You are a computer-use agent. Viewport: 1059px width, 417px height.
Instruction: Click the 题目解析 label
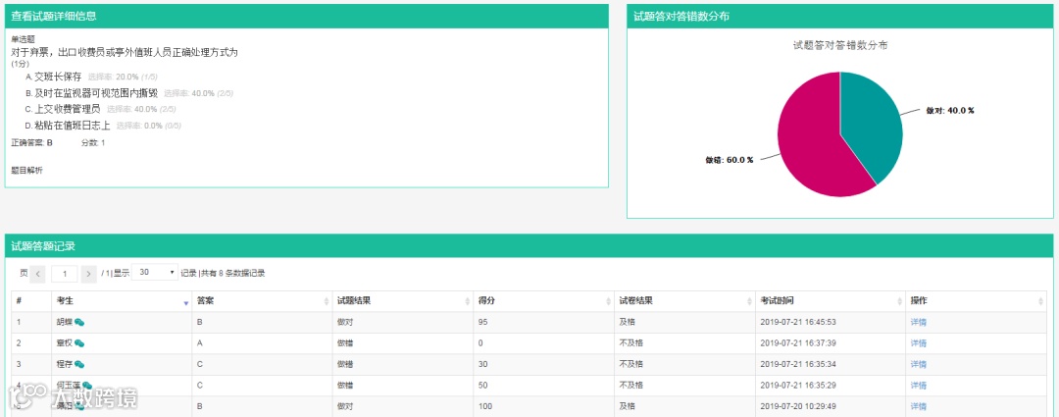(x=27, y=171)
